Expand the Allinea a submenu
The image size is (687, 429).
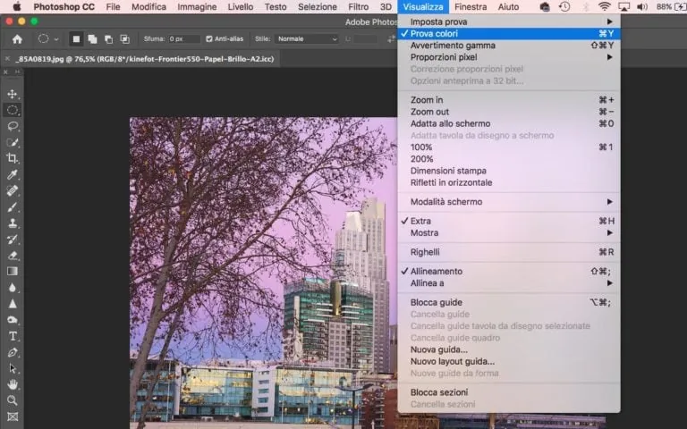509,283
